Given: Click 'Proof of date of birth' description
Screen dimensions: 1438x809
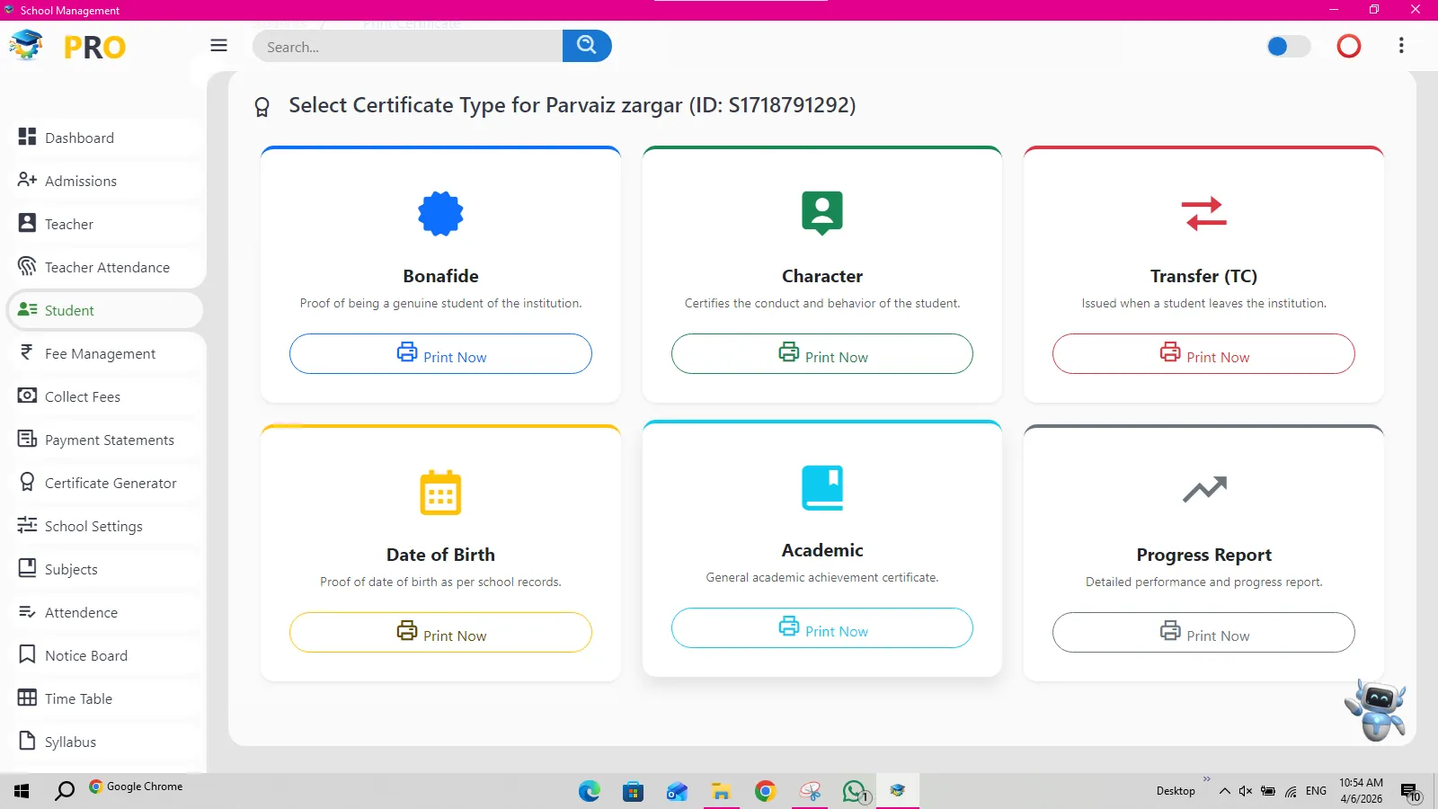Looking at the screenshot, I should tap(440, 582).
